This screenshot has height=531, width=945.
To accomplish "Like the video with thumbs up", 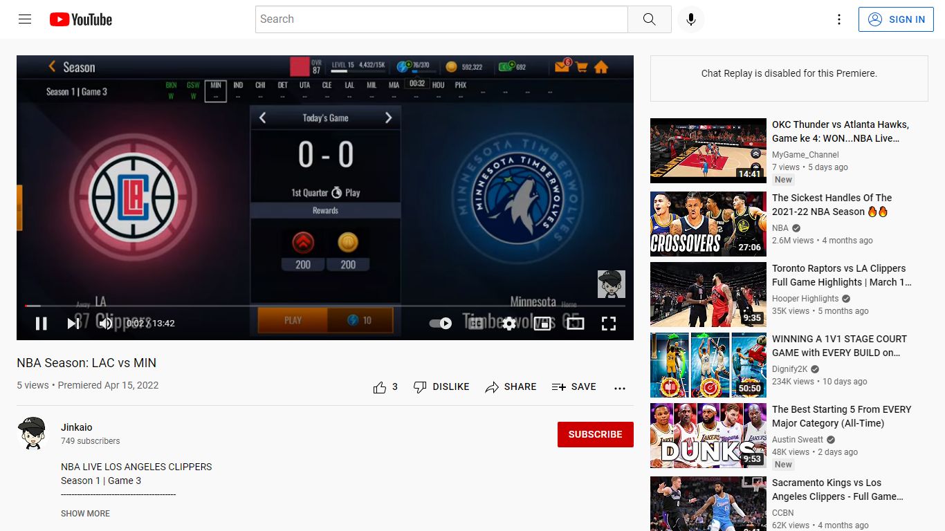I will (385, 387).
